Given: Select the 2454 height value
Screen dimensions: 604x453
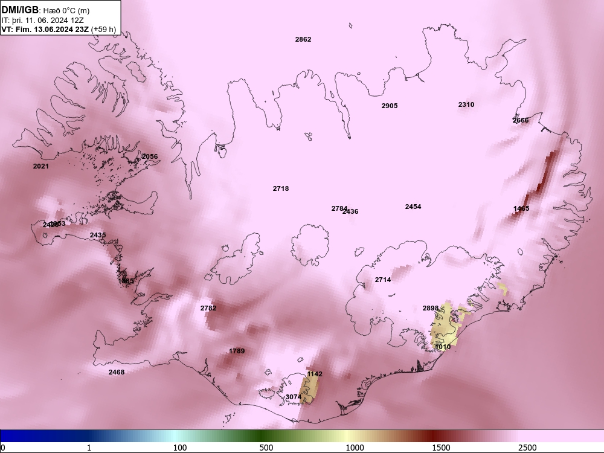Looking at the screenshot, I should tap(413, 207).
